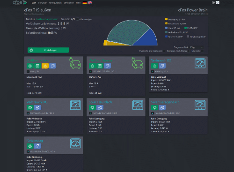This screenshot has height=172, width=234.
Task: Click the meter gauge icon of Solar Hausdach
Action: click(x=138, y=105)
